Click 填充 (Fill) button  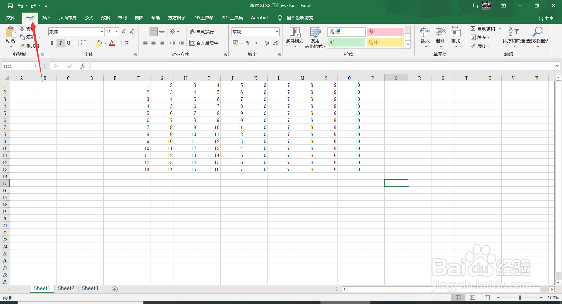[x=480, y=37]
